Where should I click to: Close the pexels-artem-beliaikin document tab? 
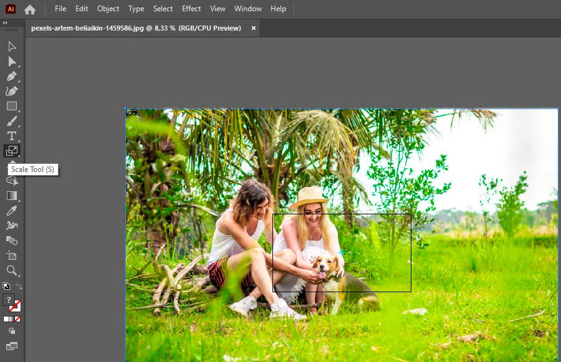click(254, 28)
